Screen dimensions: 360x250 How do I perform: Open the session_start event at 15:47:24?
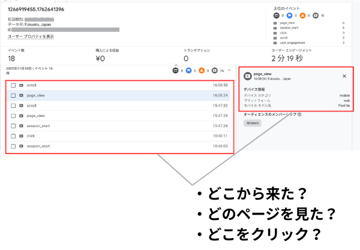(38, 126)
